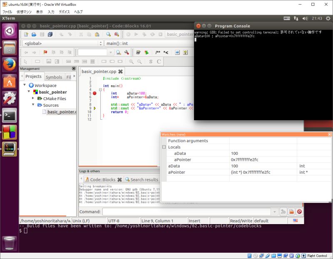The image size is (333, 259).
Task: Click the Replace magnifier icon in toolbar
Action: coord(117,35)
